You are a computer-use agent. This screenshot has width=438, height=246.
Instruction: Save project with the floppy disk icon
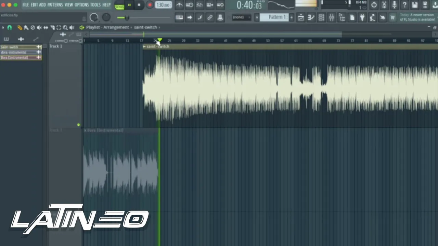(x=415, y=5)
